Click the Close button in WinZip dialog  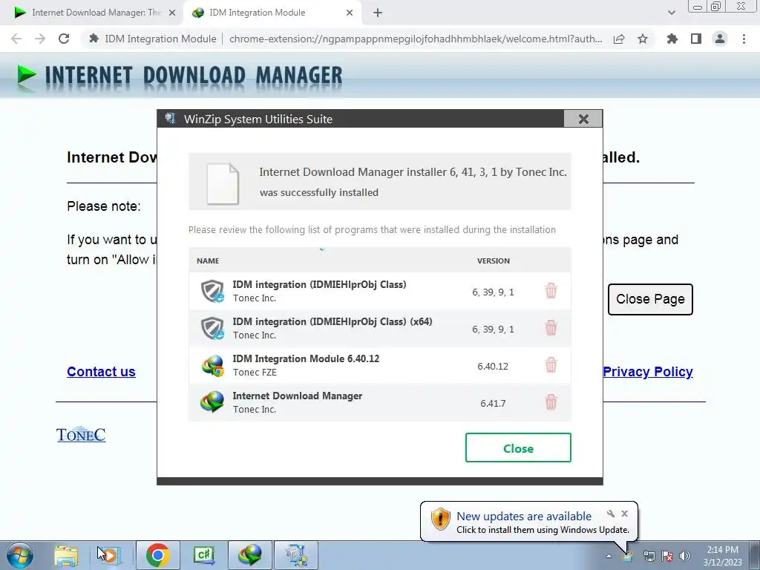point(518,448)
